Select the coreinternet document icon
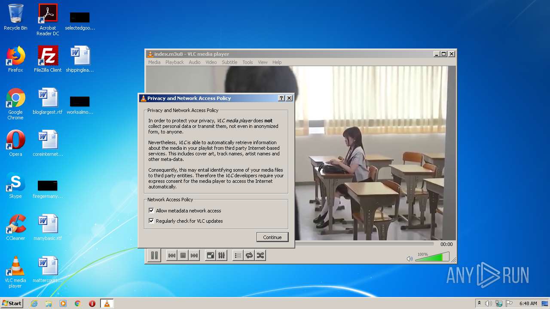 coord(48,143)
